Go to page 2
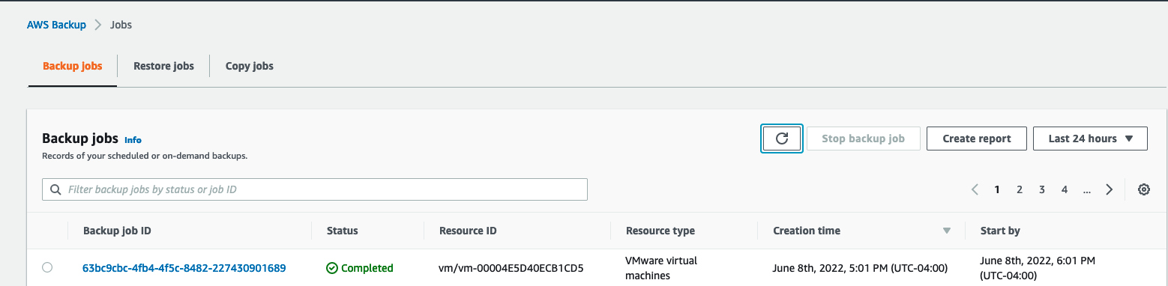The height and width of the screenshot is (286, 1168). pos(1020,189)
